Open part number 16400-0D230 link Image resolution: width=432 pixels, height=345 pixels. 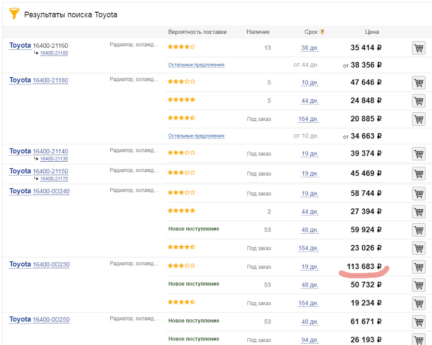tap(51, 265)
